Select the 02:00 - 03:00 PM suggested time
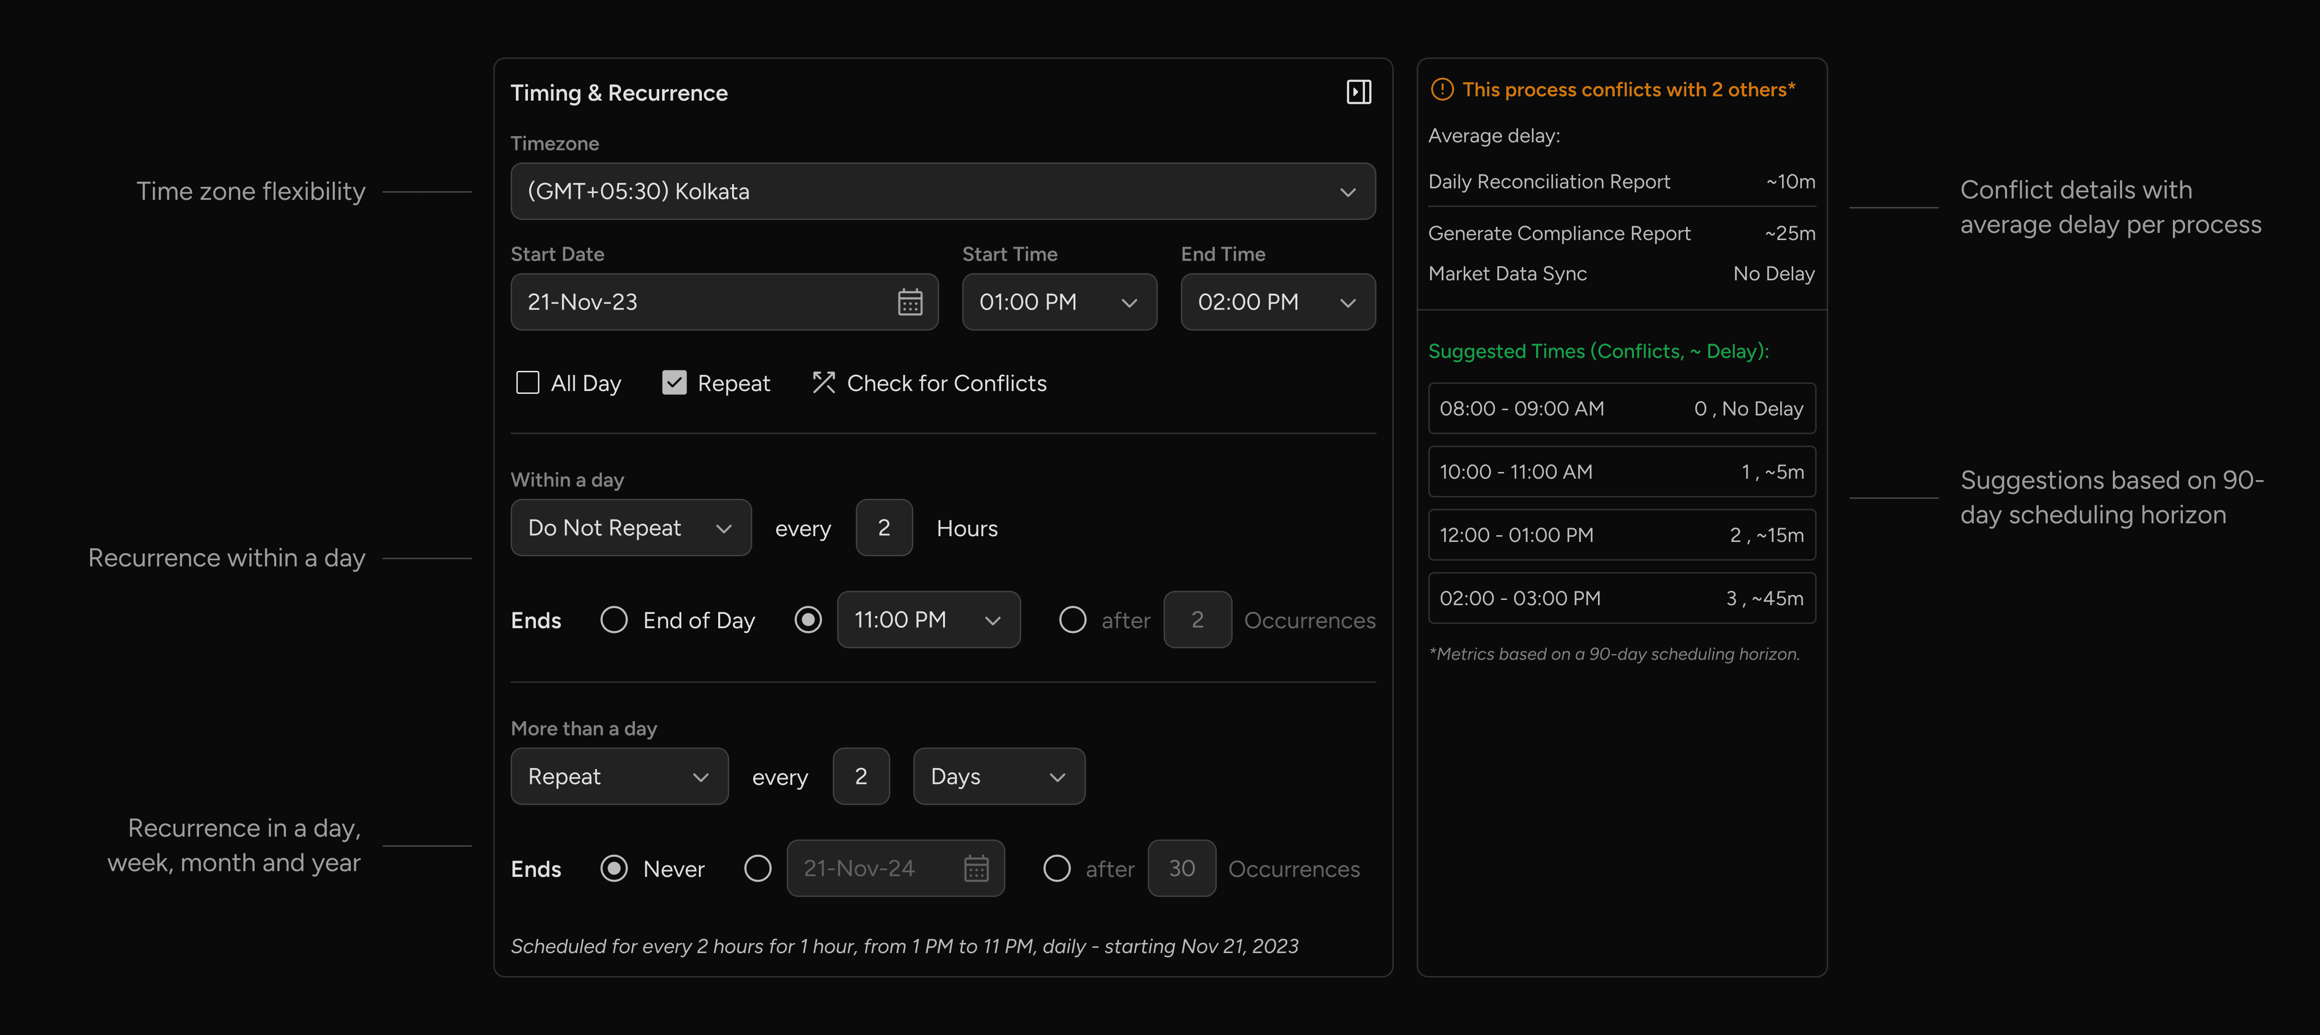 coord(1620,598)
